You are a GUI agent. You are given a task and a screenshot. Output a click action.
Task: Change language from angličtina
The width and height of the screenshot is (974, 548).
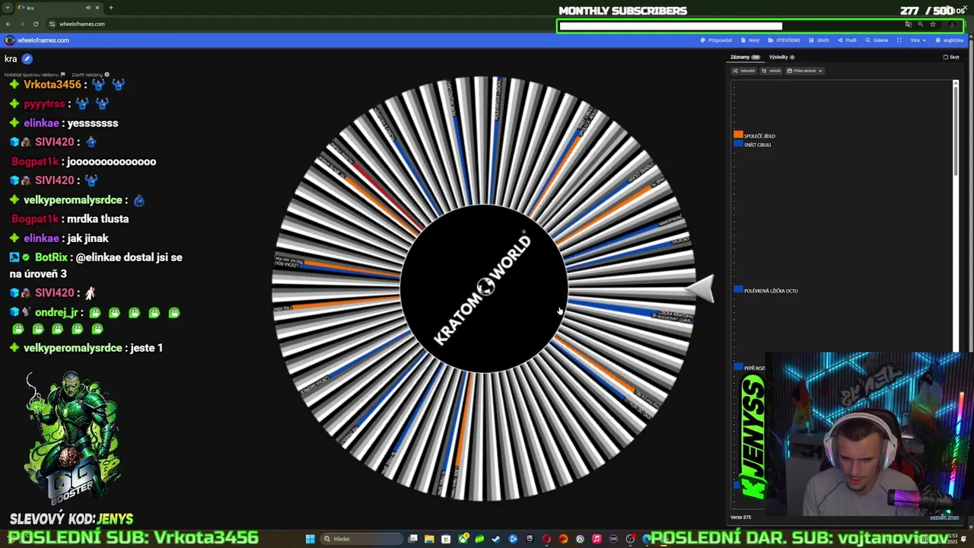point(949,40)
